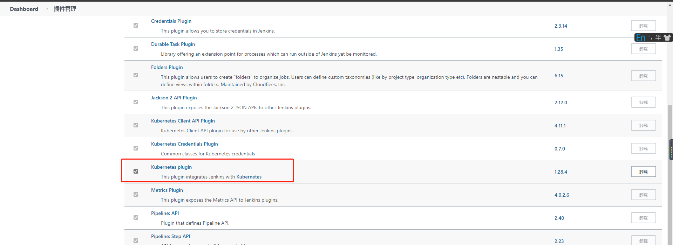This screenshot has width=673, height=245.
Task: Toggle the Kubernetes plugin checkbox
Action: [x=136, y=171]
